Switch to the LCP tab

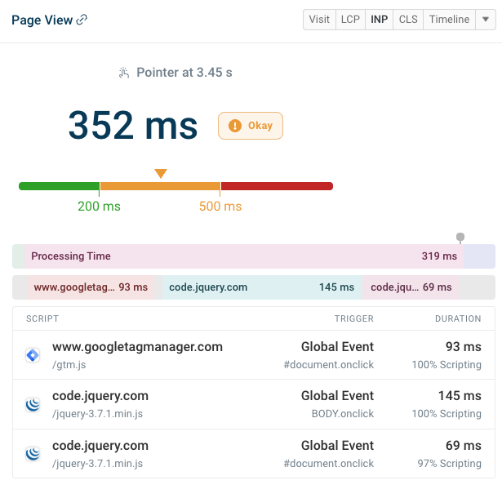tap(349, 20)
